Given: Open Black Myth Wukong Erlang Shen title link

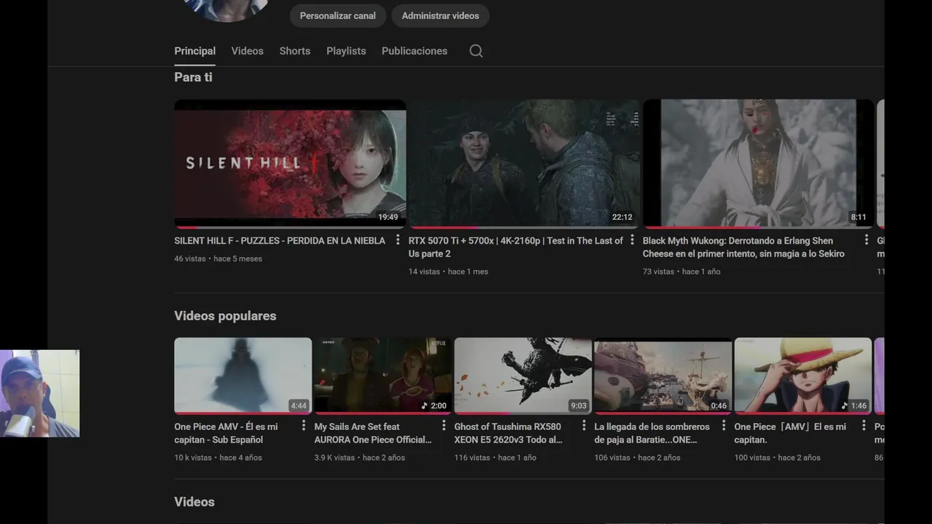Looking at the screenshot, I should pyautogui.click(x=743, y=247).
